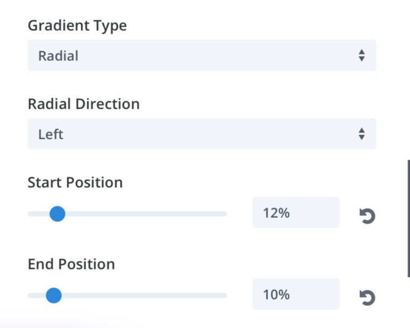Reset the End Position value

pos(367,297)
